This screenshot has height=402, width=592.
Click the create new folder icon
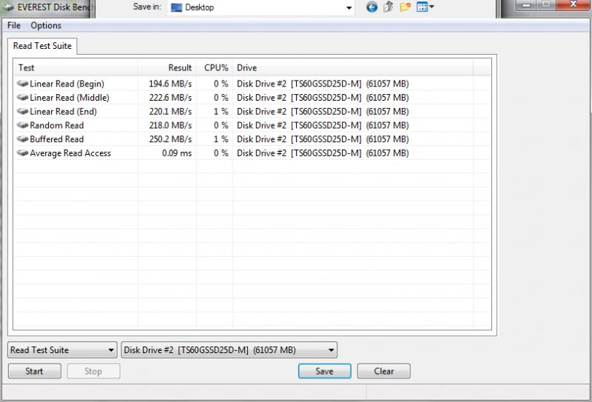coord(405,7)
